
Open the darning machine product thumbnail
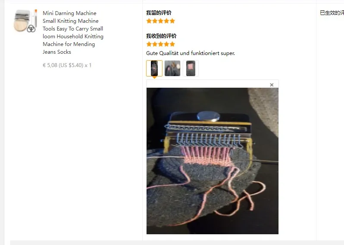tap(25, 21)
